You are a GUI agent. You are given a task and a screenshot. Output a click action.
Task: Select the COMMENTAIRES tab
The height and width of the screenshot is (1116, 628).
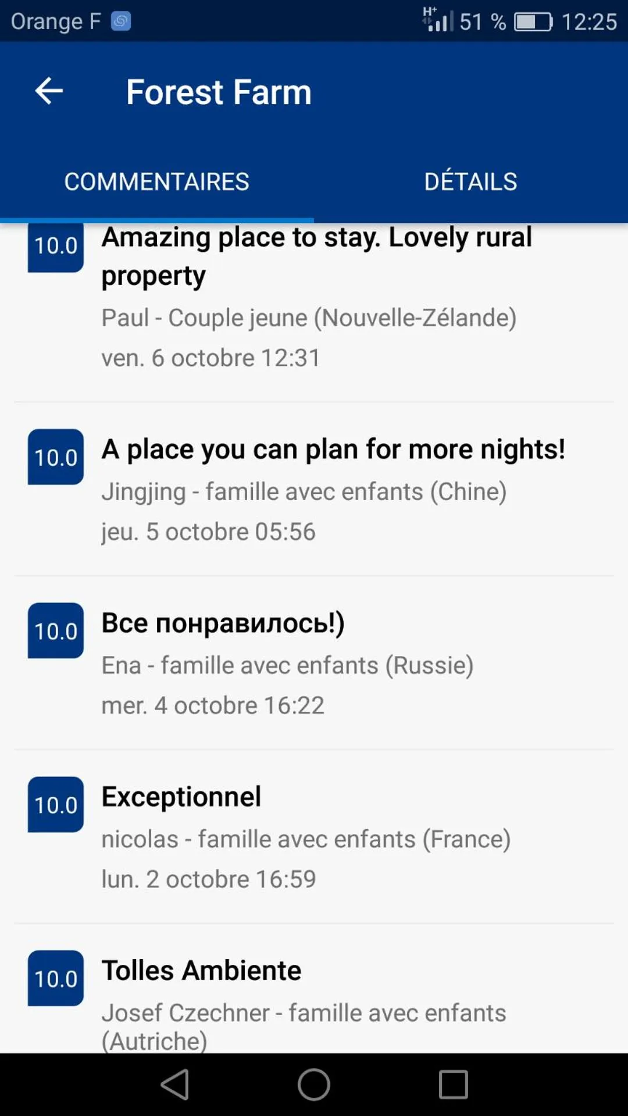point(156,181)
